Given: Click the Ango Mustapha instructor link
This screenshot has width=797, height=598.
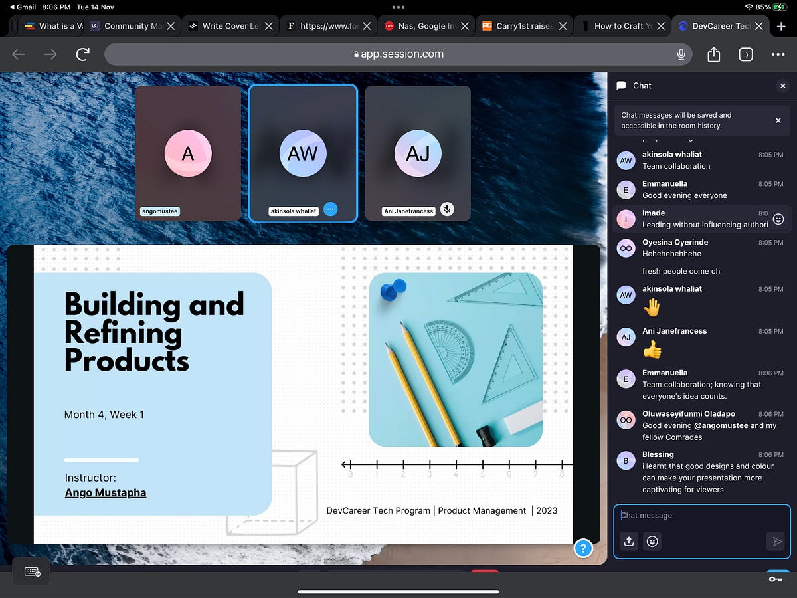Looking at the screenshot, I should pyautogui.click(x=106, y=492).
